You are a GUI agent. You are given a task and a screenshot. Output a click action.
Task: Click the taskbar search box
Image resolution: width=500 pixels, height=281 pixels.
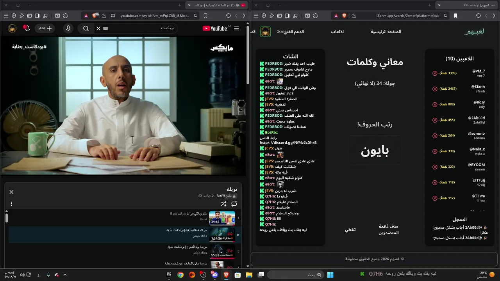[296, 275]
